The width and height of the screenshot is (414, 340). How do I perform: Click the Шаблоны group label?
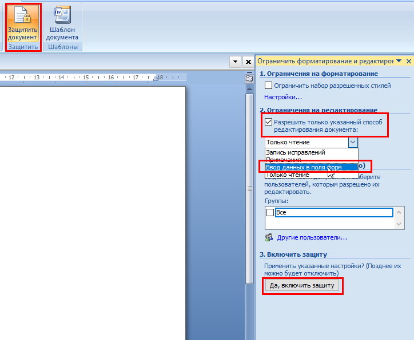63,47
